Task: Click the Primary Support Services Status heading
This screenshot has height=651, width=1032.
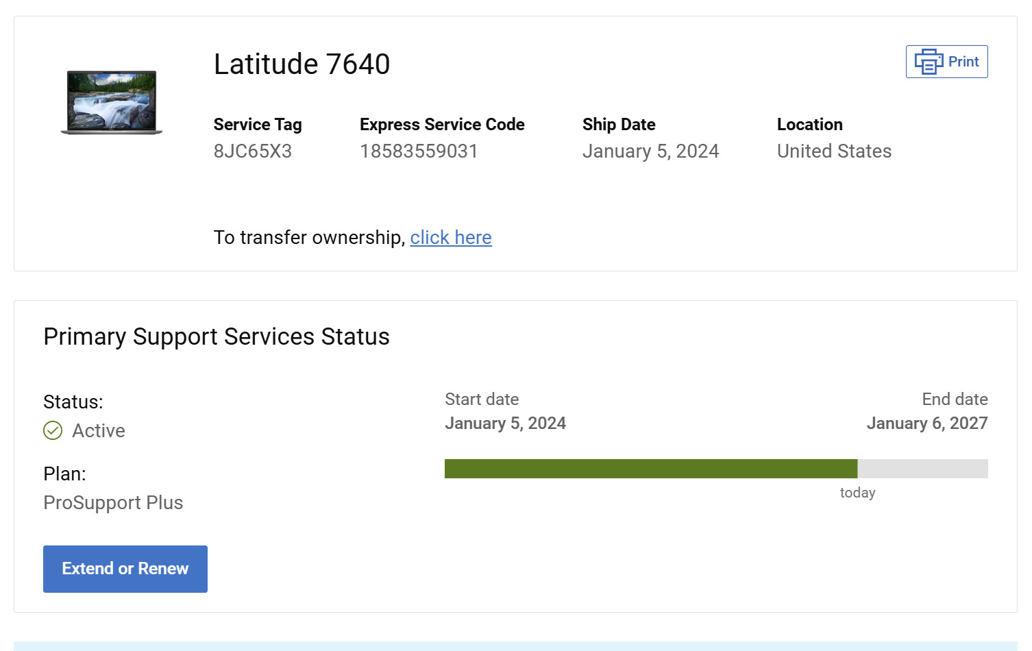Action: click(217, 337)
